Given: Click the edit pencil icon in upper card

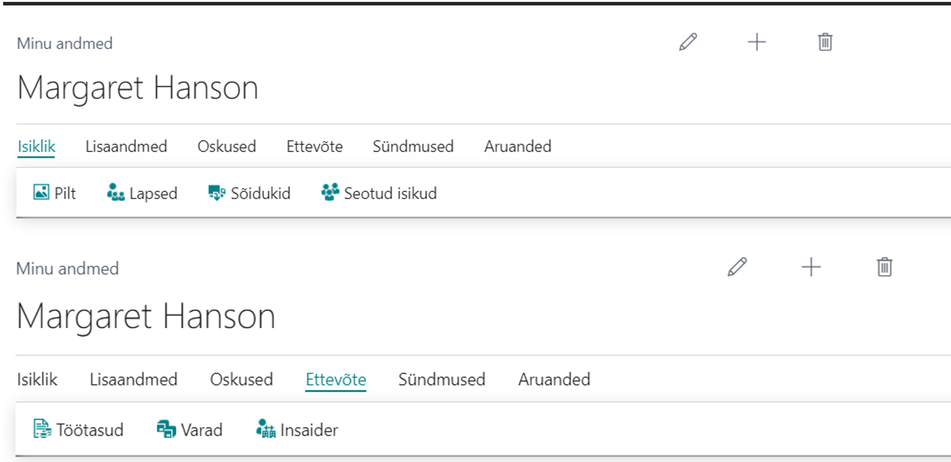Looking at the screenshot, I should point(688,42).
